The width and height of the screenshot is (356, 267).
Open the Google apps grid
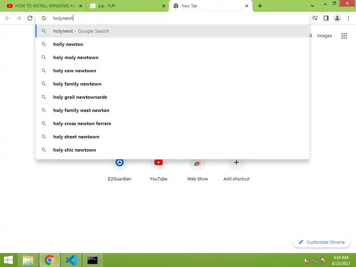(344, 36)
